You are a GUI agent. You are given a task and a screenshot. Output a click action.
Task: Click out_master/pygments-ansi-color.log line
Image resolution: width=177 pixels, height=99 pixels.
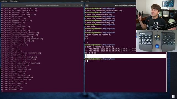(x=19, y=59)
